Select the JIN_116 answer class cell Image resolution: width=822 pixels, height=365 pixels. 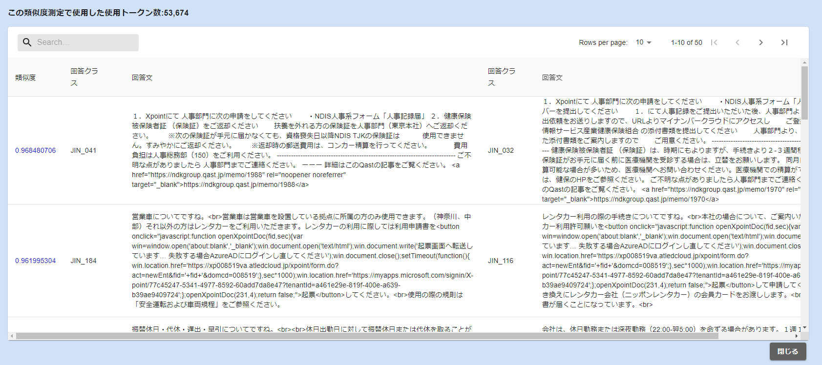click(x=501, y=261)
